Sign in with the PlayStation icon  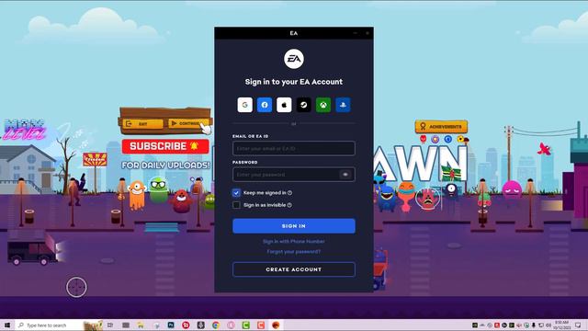tap(343, 105)
